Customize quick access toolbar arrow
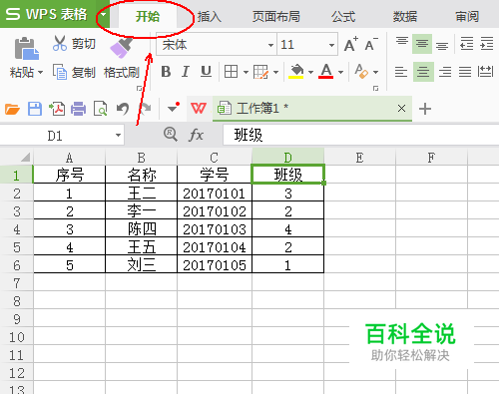Image resolution: width=499 pixels, height=394 pixels. pos(174,108)
